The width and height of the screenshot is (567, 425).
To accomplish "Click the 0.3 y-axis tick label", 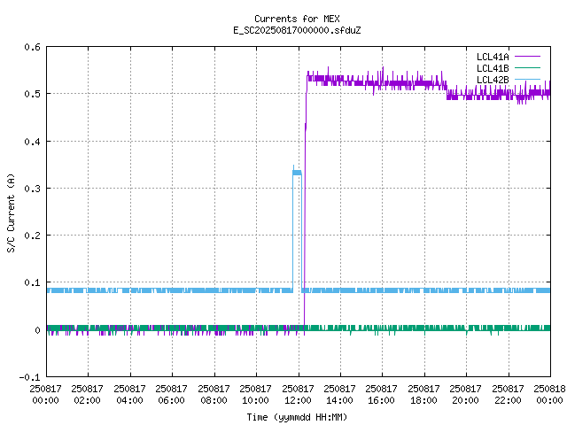I will (x=32, y=189).
